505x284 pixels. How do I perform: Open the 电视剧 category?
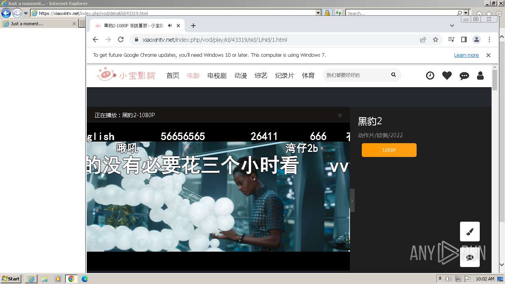click(x=217, y=75)
